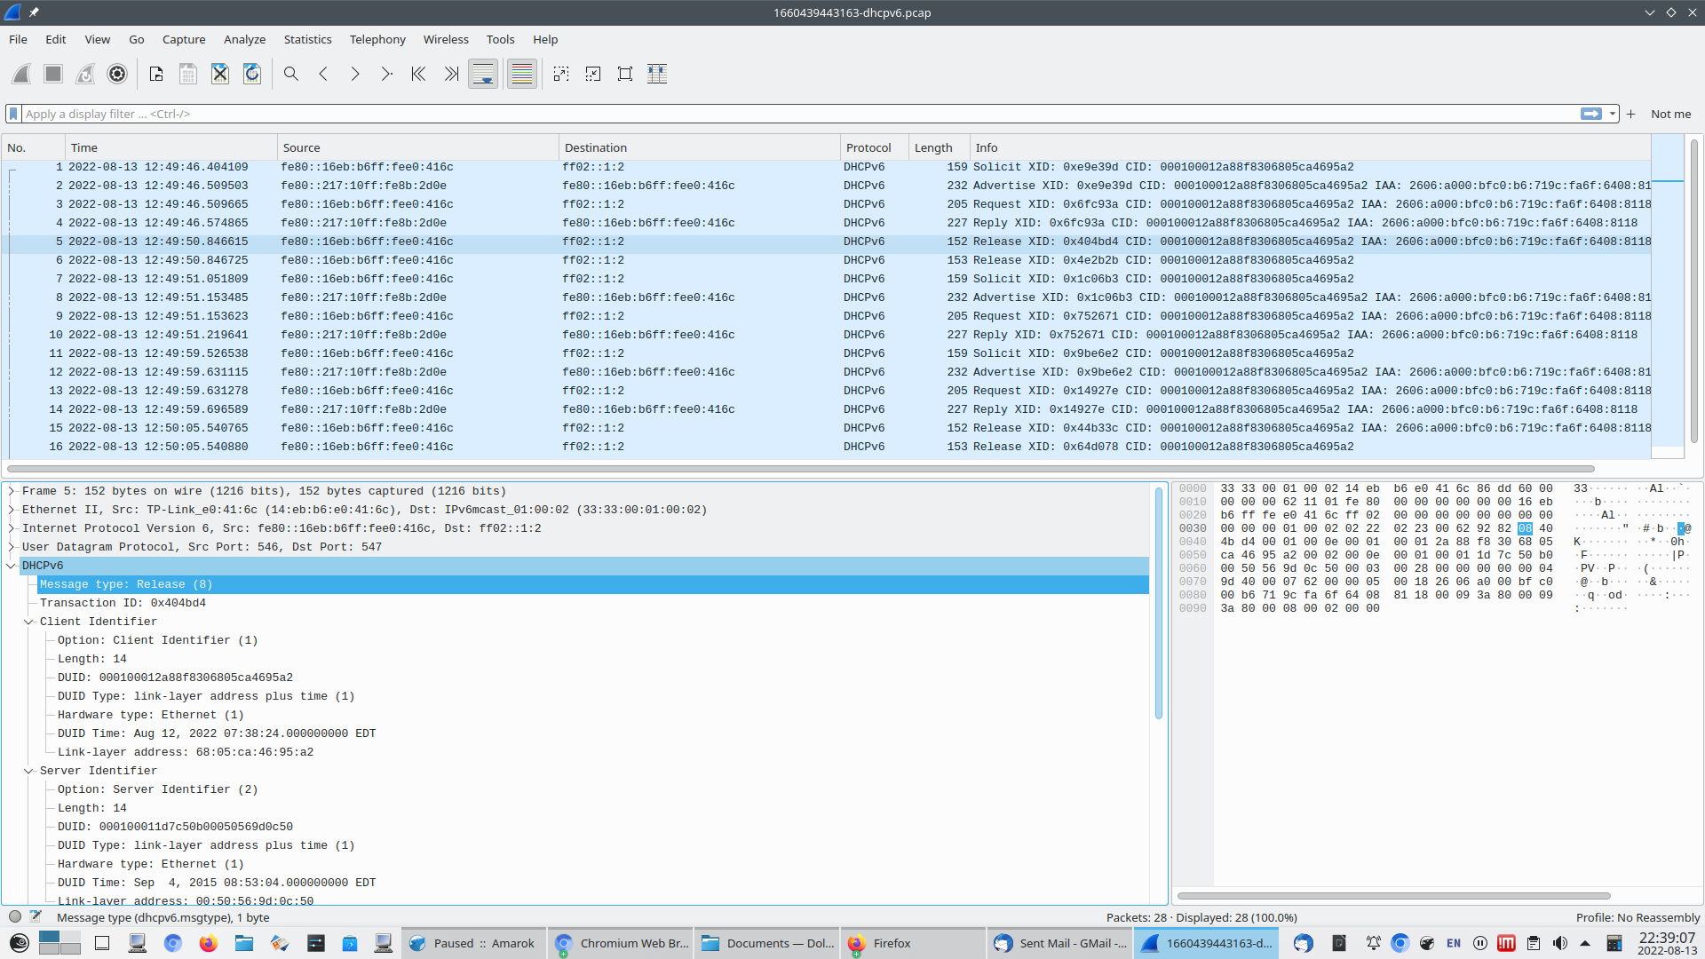Expand Internet Protocol Version 6 details
The width and height of the screenshot is (1705, 959).
pyautogui.click(x=12, y=528)
